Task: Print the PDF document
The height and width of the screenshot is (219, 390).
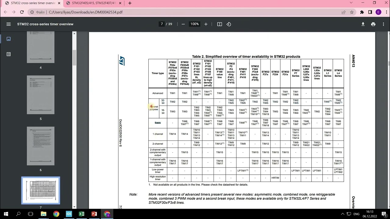Action: (x=373, y=24)
